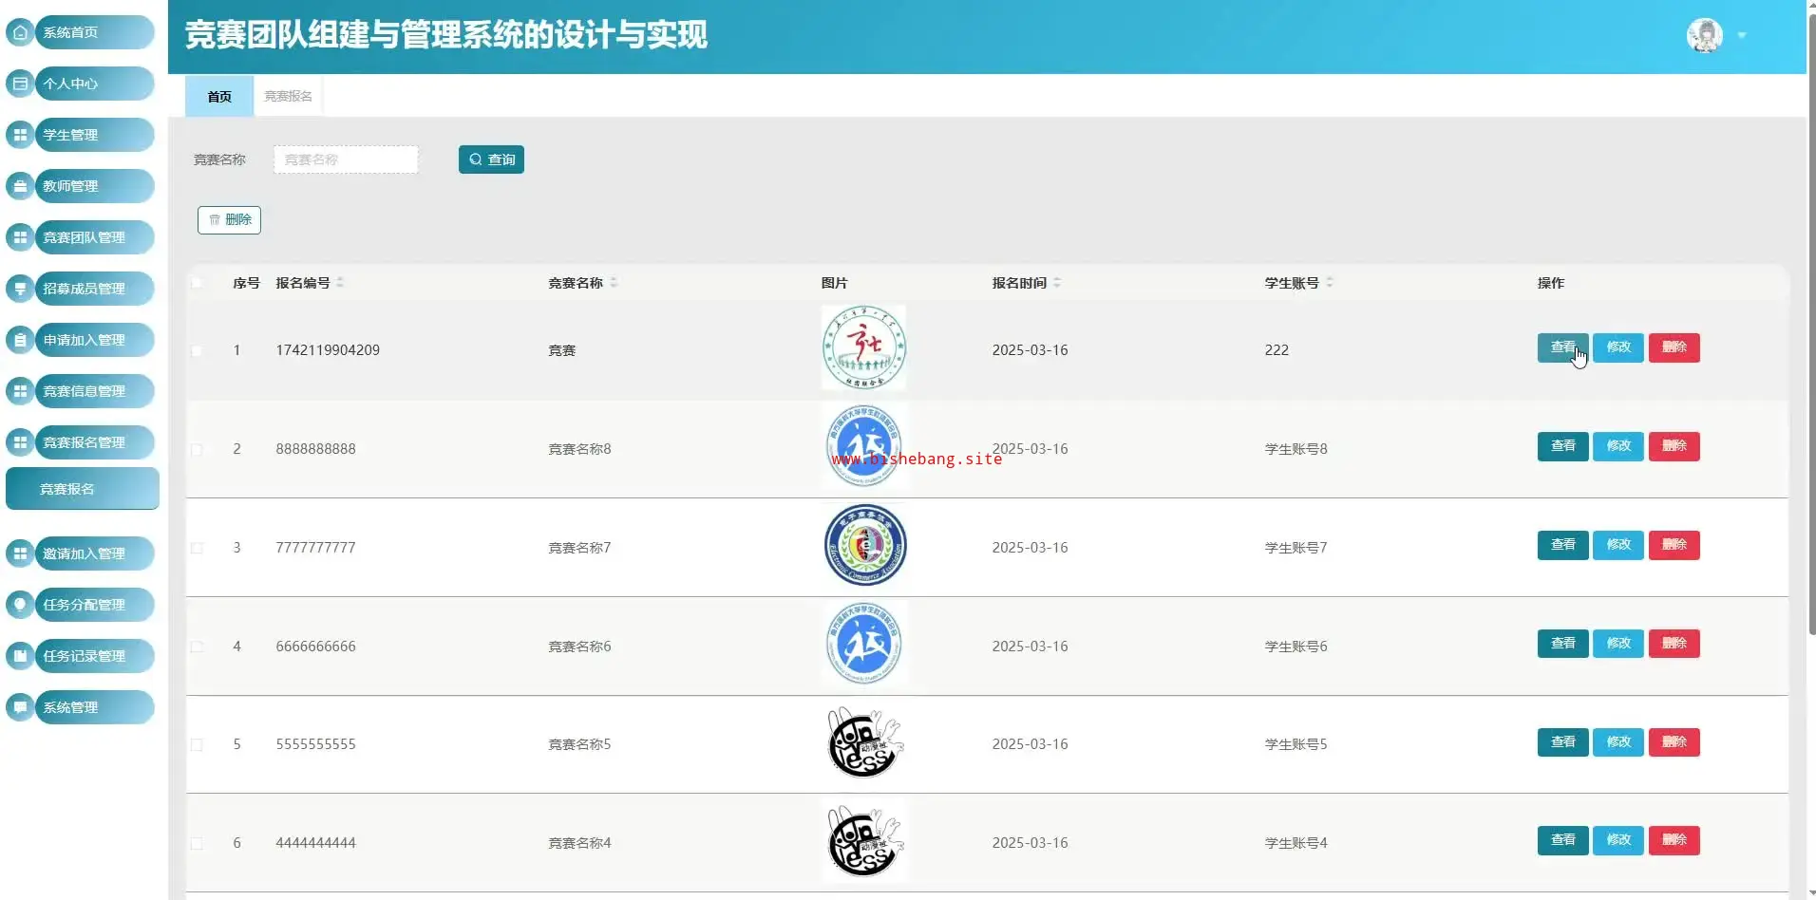Click the vertical page scrollbar

[1811, 323]
